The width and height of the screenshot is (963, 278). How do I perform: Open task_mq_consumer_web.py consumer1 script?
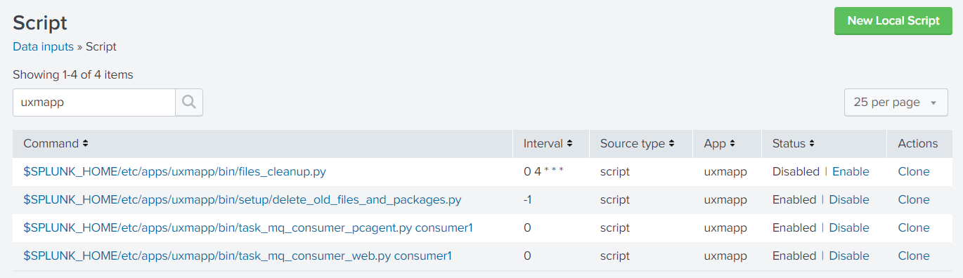[238, 256]
